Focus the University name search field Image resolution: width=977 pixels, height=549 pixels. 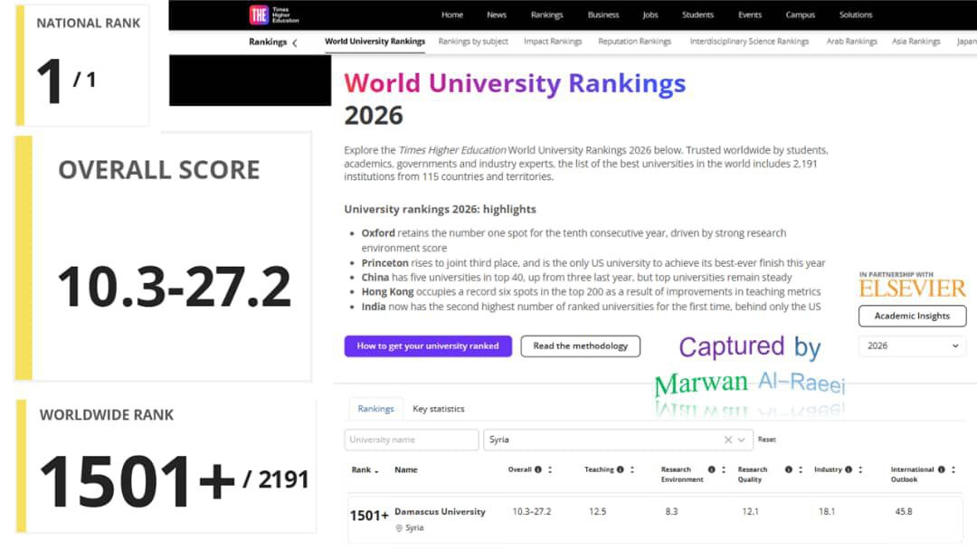point(412,440)
